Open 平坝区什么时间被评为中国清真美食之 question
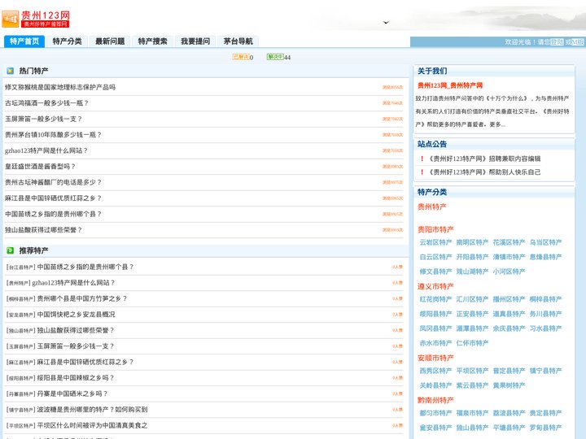The image size is (586, 439). coord(92,425)
